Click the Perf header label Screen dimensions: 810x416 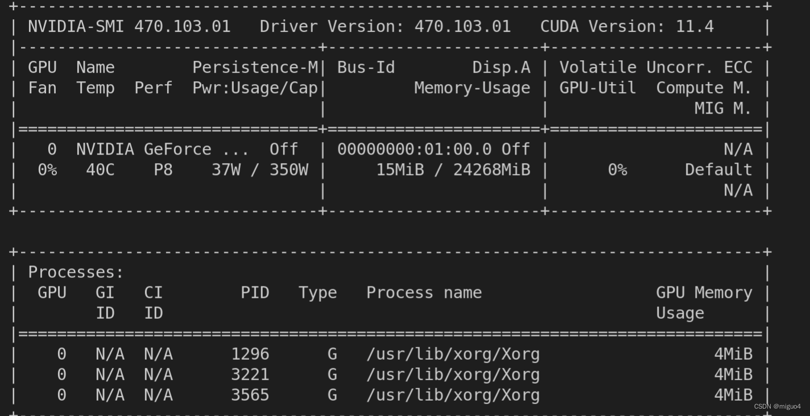tap(154, 88)
